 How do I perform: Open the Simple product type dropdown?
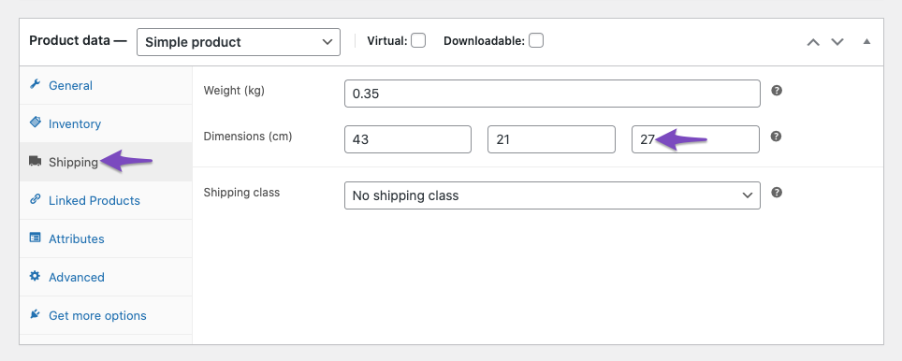coord(239,42)
